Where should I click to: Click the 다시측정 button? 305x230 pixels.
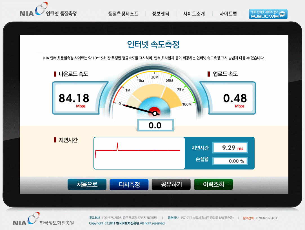tap(129, 184)
